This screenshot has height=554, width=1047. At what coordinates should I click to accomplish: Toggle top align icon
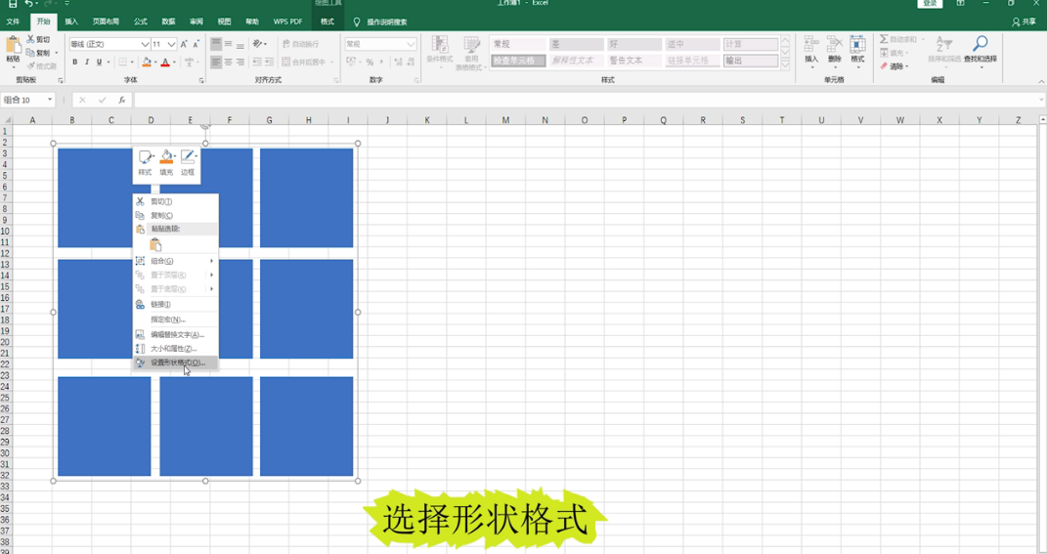click(x=216, y=44)
